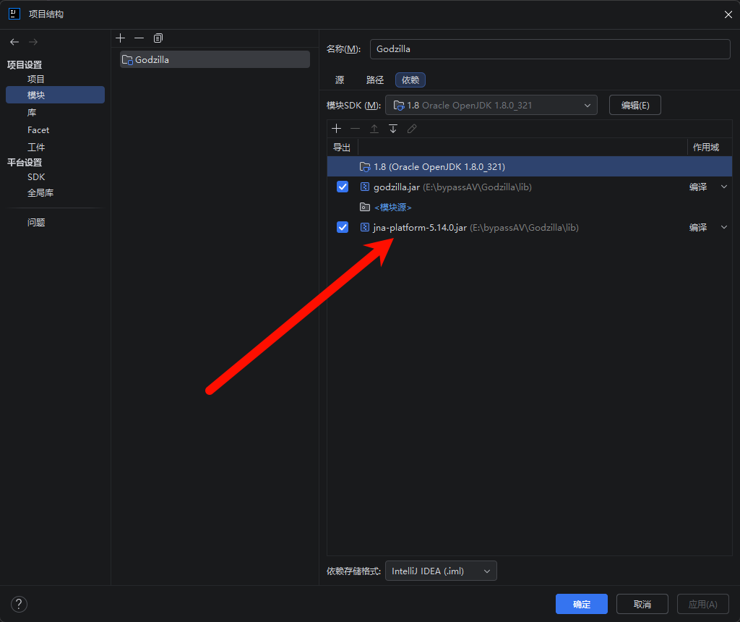
Task: Switch to the 源 tab
Action: coord(340,80)
